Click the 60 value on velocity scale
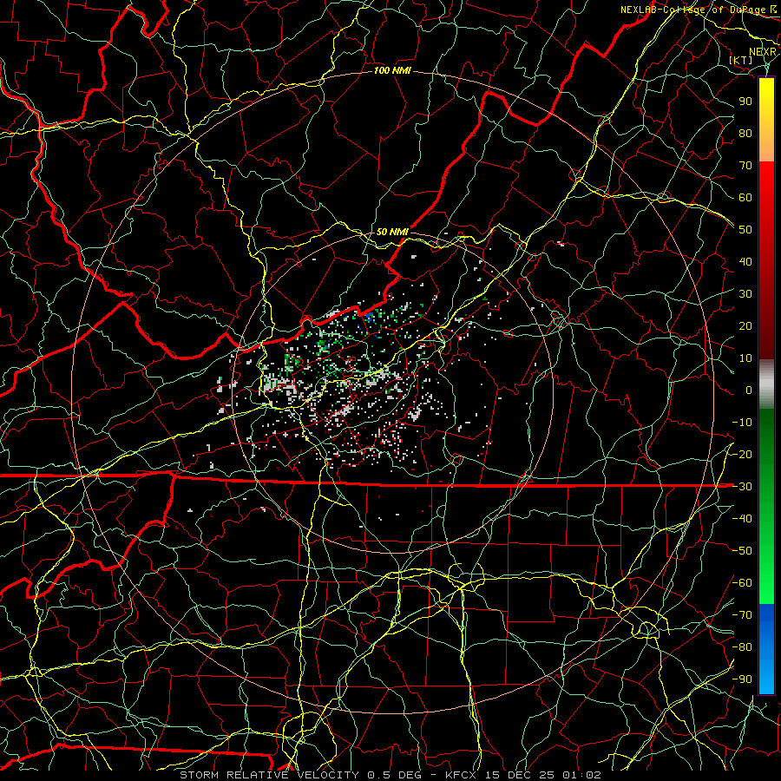Image resolution: width=781 pixels, height=781 pixels. pyautogui.click(x=745, y=198)
